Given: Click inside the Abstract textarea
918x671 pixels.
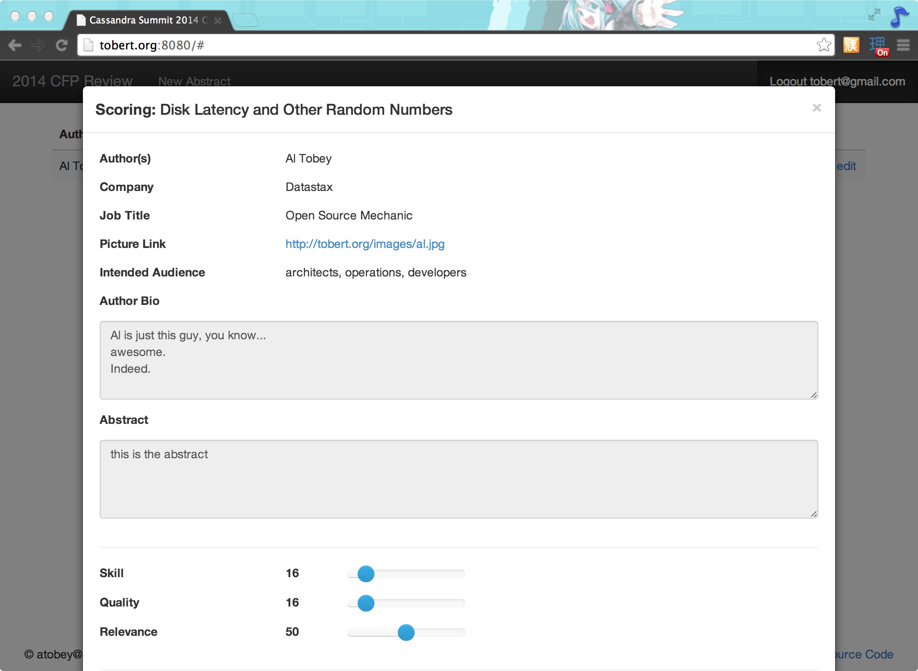Looking at the screenshot, I should point(459,479).
